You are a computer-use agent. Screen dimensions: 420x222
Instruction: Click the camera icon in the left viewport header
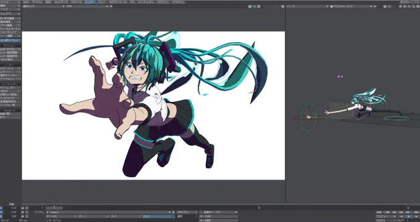pyautogui.click(x=250, y=6)
